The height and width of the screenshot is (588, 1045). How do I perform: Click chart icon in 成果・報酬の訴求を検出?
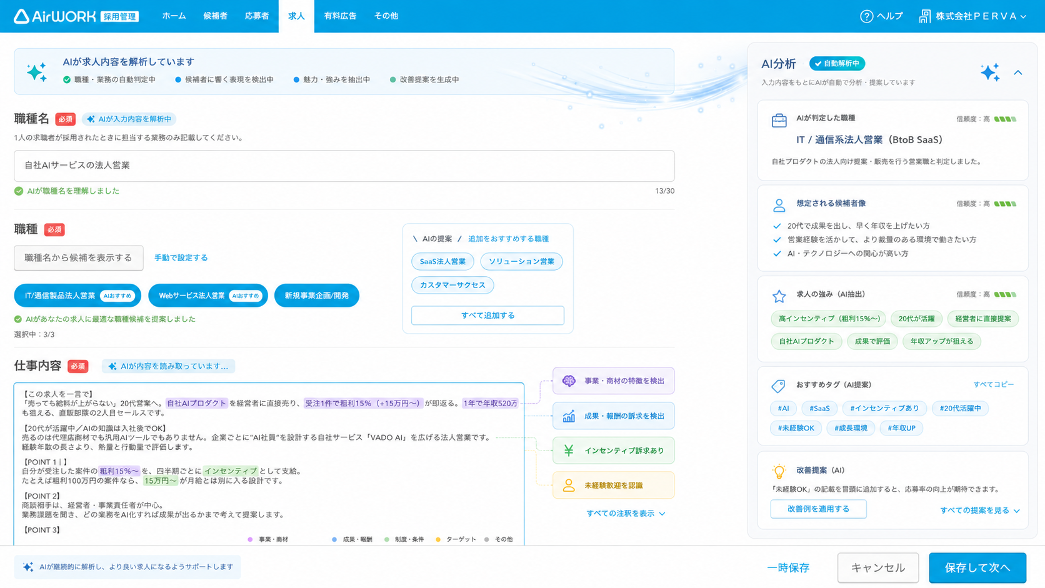point(569,416)
